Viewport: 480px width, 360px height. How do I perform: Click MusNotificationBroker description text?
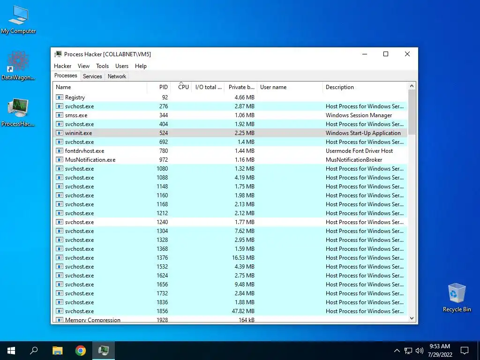point(354,159)
